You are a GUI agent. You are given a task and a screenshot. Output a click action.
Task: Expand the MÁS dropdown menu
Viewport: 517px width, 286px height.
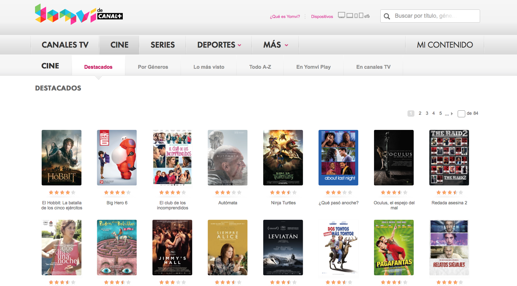(276, 45)
